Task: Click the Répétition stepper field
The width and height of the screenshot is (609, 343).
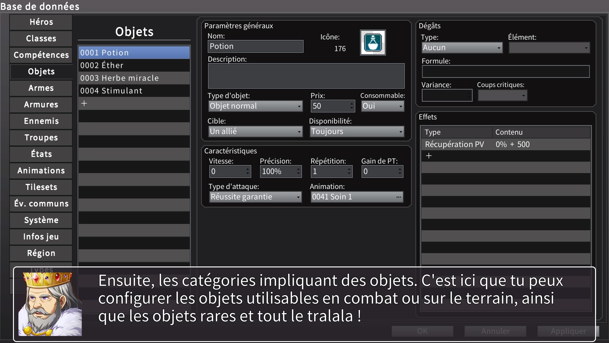Action: [x=331, y=171]
